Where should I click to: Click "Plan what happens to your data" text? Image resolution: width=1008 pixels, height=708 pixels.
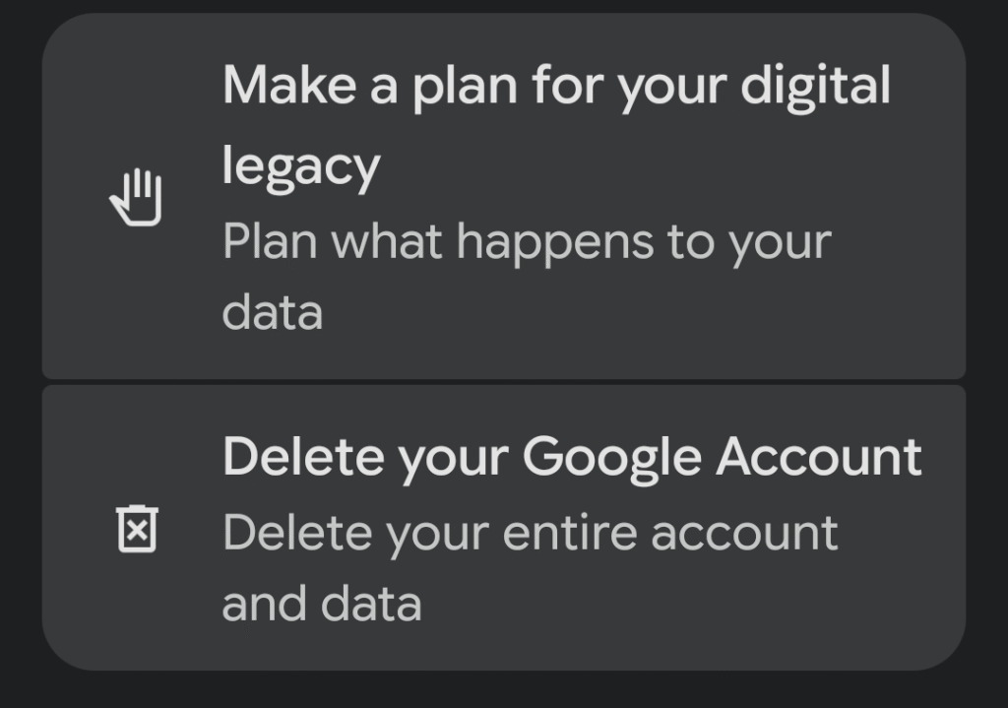click(527, 277)
